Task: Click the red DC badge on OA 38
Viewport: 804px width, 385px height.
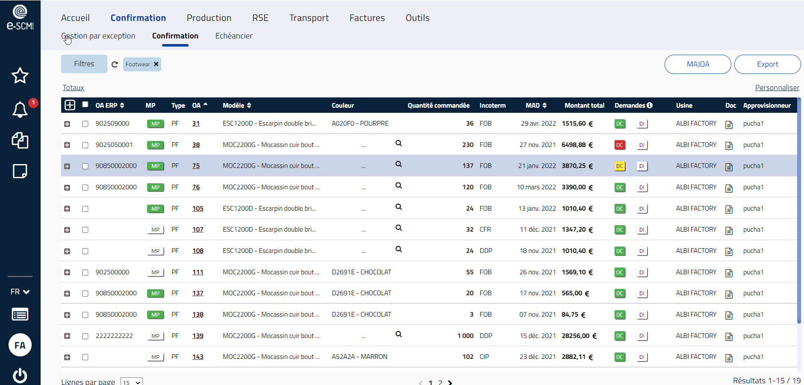Action: [x=620, y=144]
